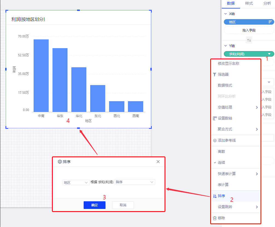
Task: Collapse the X轴 section chevron
Action: coord(226,14)
